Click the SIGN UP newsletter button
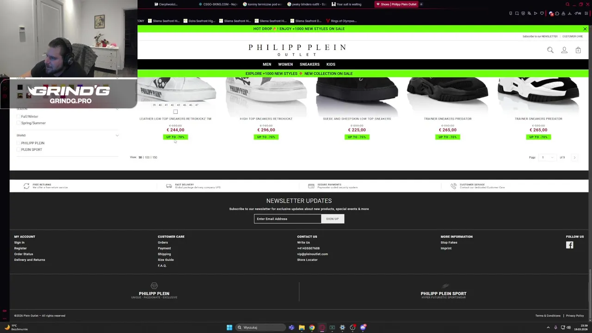Screen dimensions: 592x333 point(333,219)
